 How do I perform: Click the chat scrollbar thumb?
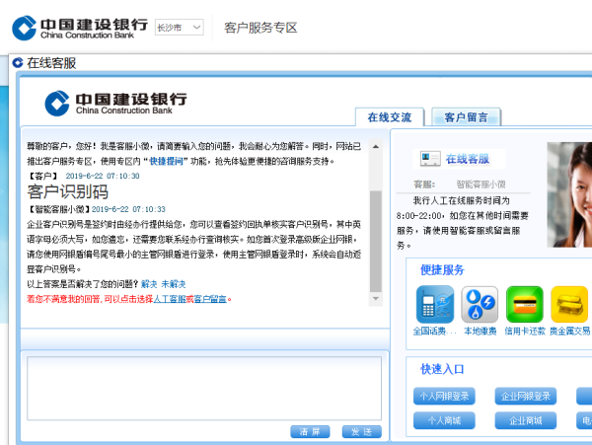(376, 241)
